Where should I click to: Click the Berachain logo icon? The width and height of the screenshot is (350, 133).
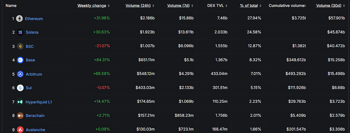pos(20,116)
